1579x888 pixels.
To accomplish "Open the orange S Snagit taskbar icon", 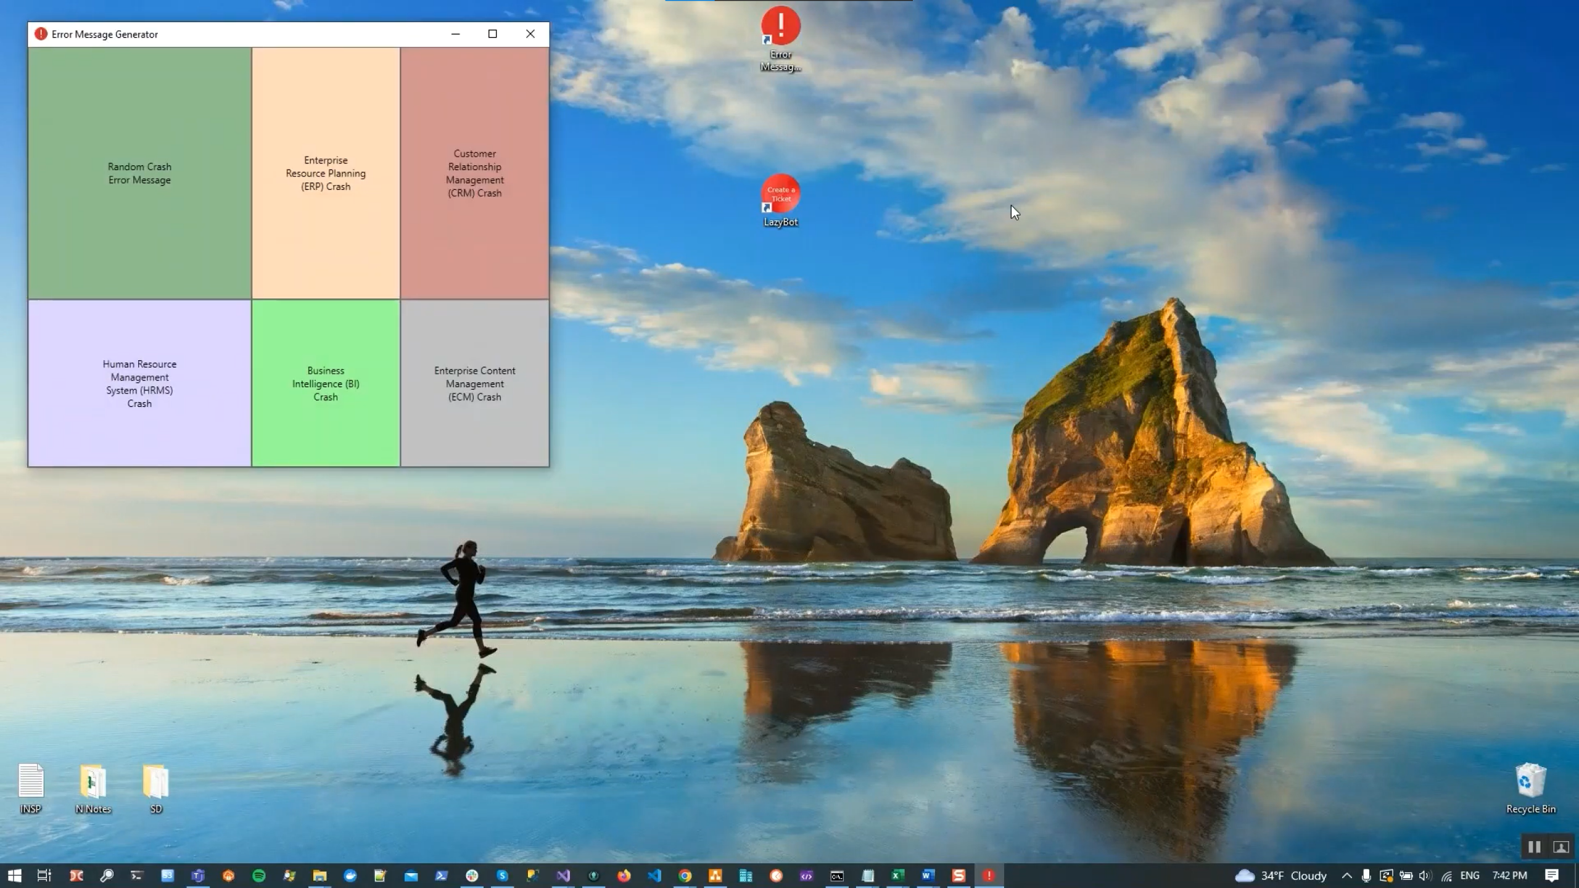I will coord(959,876).
